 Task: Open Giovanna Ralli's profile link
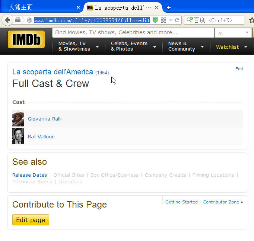pyautogui.click(x=45, y=119)
